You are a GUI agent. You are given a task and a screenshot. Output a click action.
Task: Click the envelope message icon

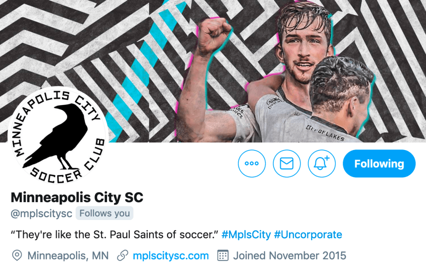point(286,163)
